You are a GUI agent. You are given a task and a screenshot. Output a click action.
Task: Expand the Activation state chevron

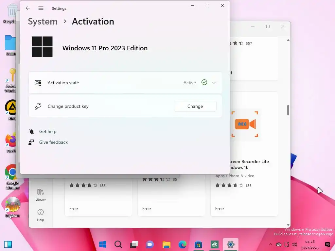214,83
